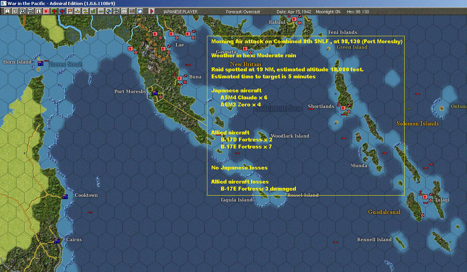
Task: Click the red plane on green toolbar icon
Action: pos(54,11)
